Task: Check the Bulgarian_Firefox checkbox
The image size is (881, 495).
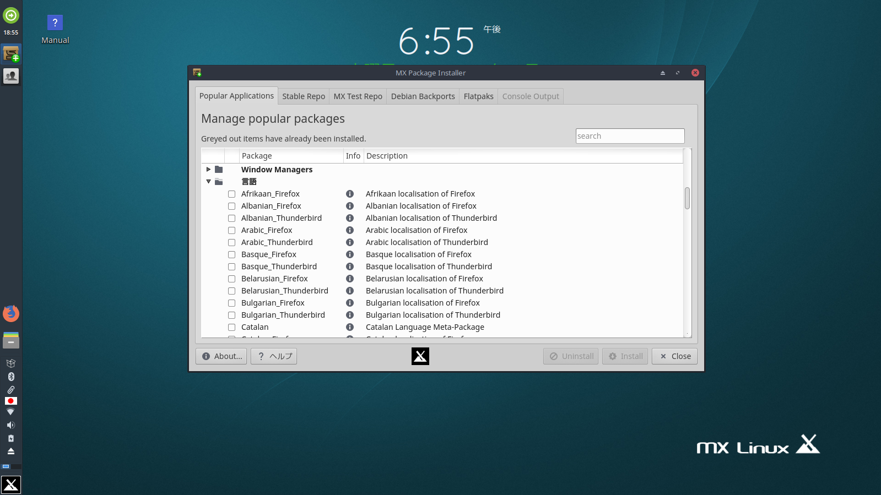Action: pos(232,303)
